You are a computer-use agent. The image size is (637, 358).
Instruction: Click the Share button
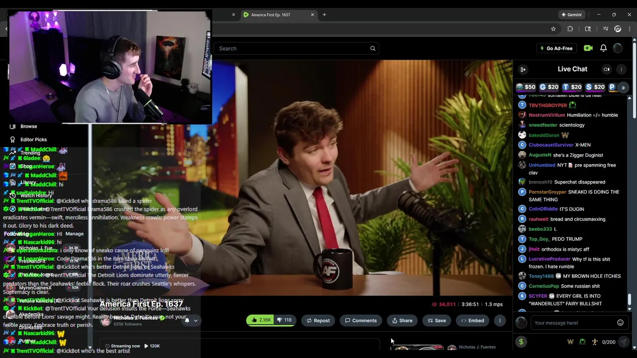tap(402, 320)
